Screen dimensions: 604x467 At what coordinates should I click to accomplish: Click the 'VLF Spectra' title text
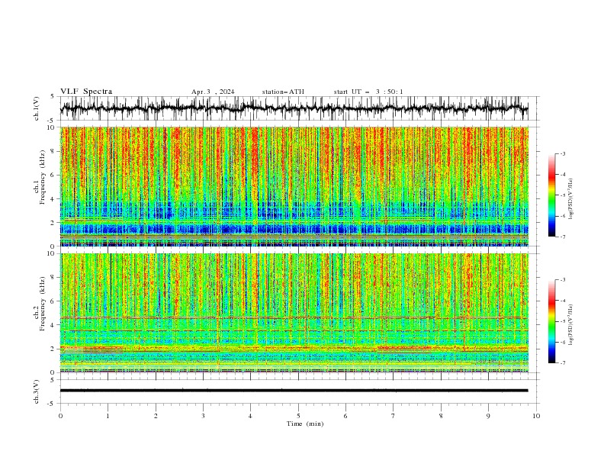pos(86,92)
